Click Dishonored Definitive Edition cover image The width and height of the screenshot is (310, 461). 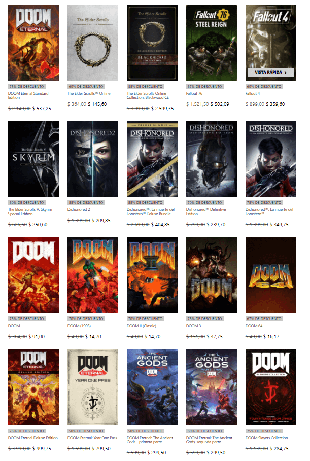pos(211,159)
